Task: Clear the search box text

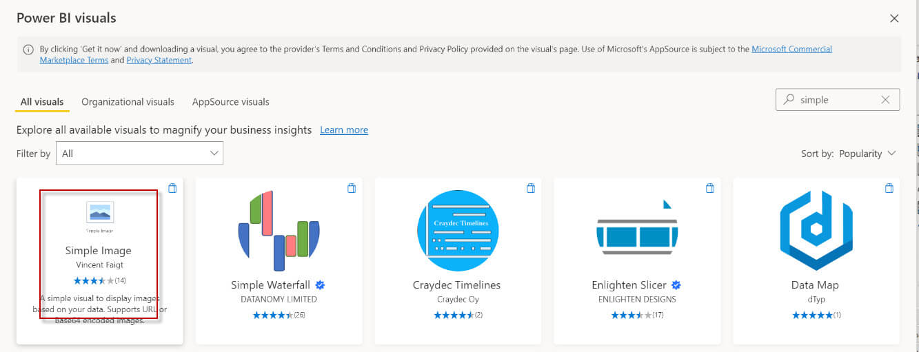Action: [x=885, y=100]
